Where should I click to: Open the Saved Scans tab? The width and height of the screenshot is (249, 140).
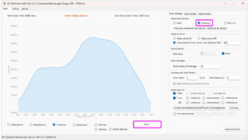(x=204, y=14)
